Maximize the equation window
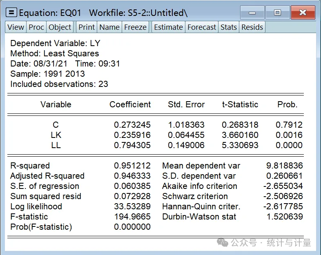Viewport: 321px width, 255px height. pos(277,13)
